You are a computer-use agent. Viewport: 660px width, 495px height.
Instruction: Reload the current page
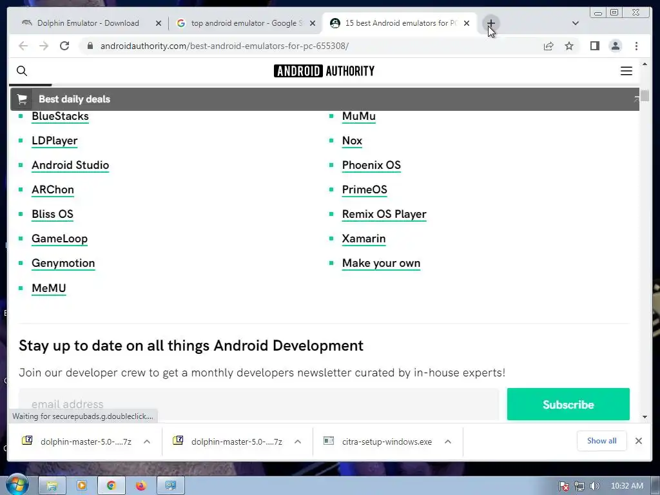(64, 46)
